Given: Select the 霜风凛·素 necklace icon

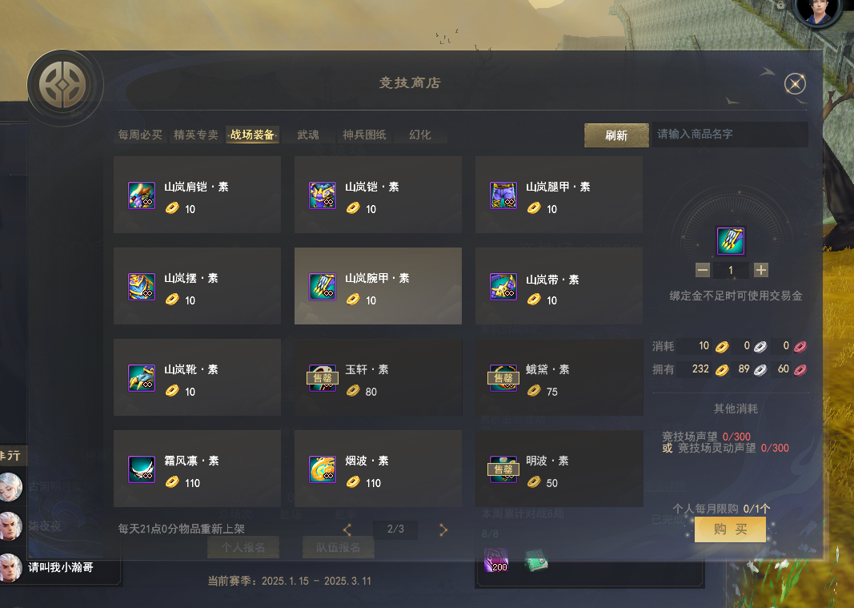Looking at the screenshot, I should 142,469.
